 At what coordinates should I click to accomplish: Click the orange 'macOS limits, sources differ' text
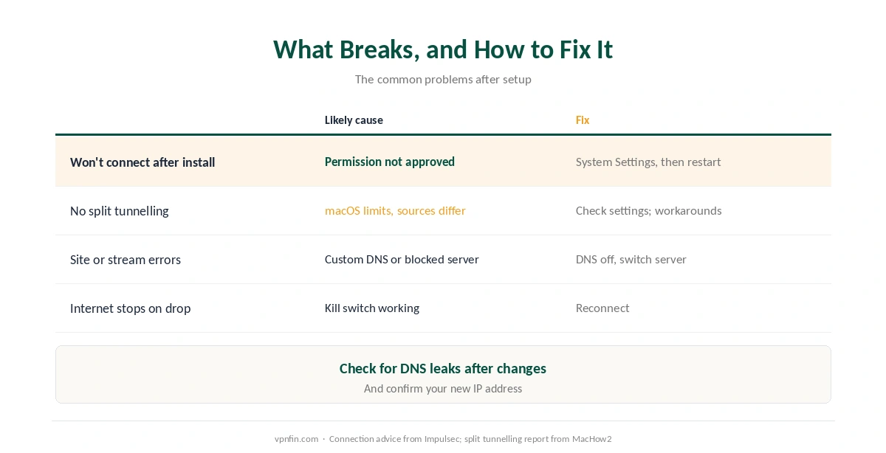(395, 210)
